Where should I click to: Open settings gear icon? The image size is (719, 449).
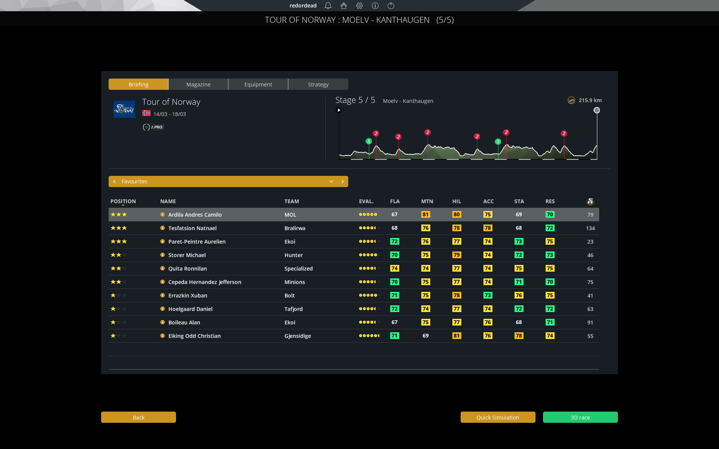[359, 6]
